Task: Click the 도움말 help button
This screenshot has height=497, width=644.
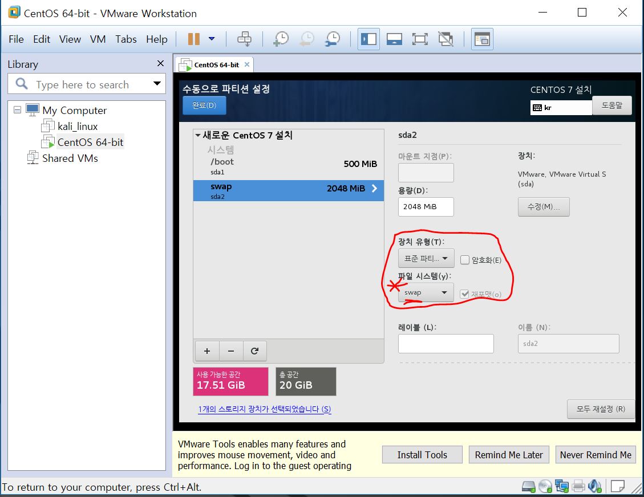Action: coord(611,105)
